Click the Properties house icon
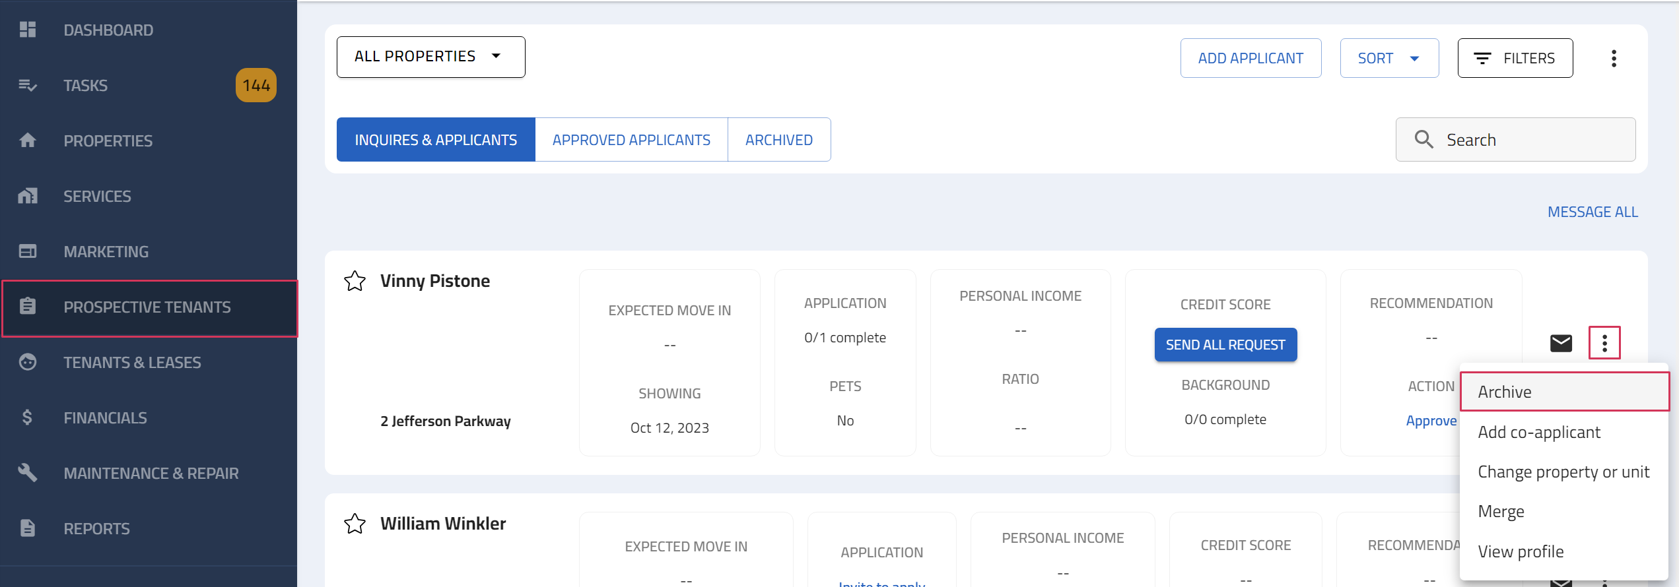 point(28,140)
